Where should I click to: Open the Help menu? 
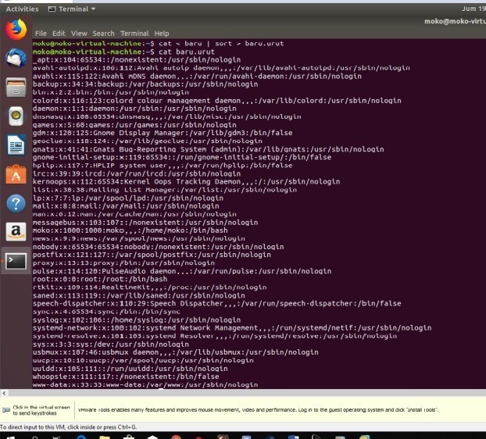tap(162, 34)
